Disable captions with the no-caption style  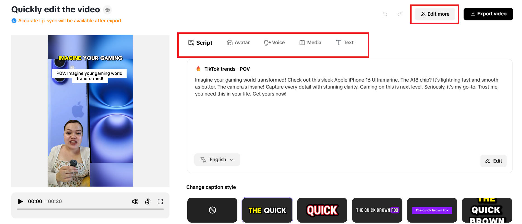click(212, 210)
